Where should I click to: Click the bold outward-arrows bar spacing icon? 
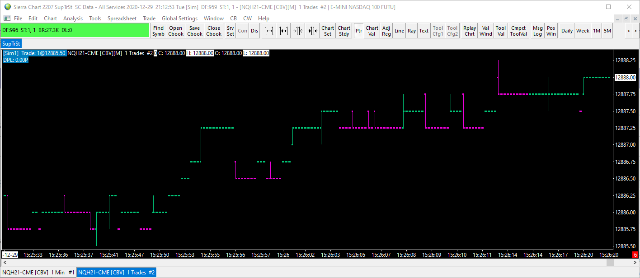pos(284,31)
